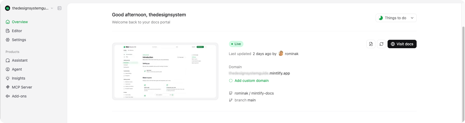
Task: Click the Insights lightbulb icon
Action: click(8, 78)
